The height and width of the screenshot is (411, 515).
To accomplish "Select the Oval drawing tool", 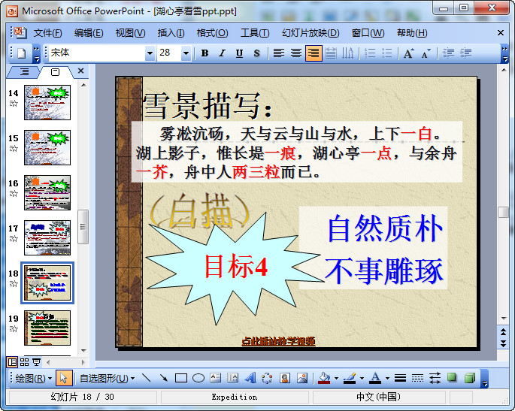I will [198, 378].
